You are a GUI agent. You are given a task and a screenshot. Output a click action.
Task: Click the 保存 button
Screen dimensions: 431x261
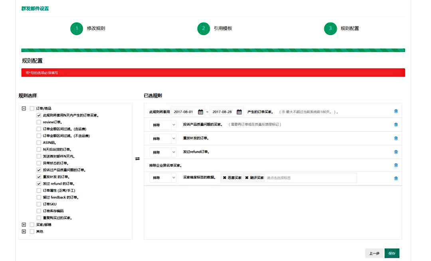[x=392, y=253]
